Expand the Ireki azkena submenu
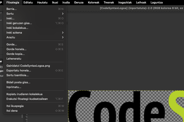184x122 pixels. (35, 32)
